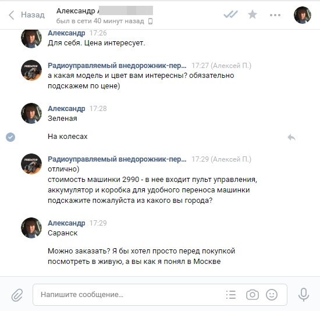Open community name link at 17:27 message
The image size is (320, 311).
coord(117,66)
